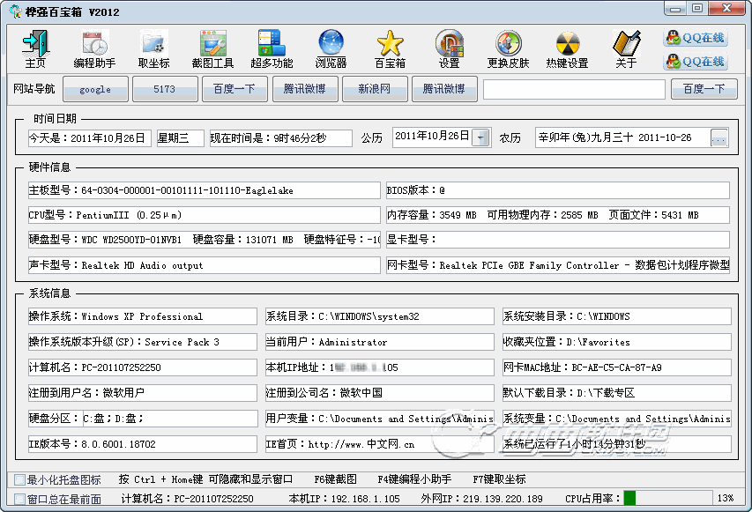The width and height of the screenshot is (752, 512).
Task: Open the 关于 about icon
Action: click(626, 48)
